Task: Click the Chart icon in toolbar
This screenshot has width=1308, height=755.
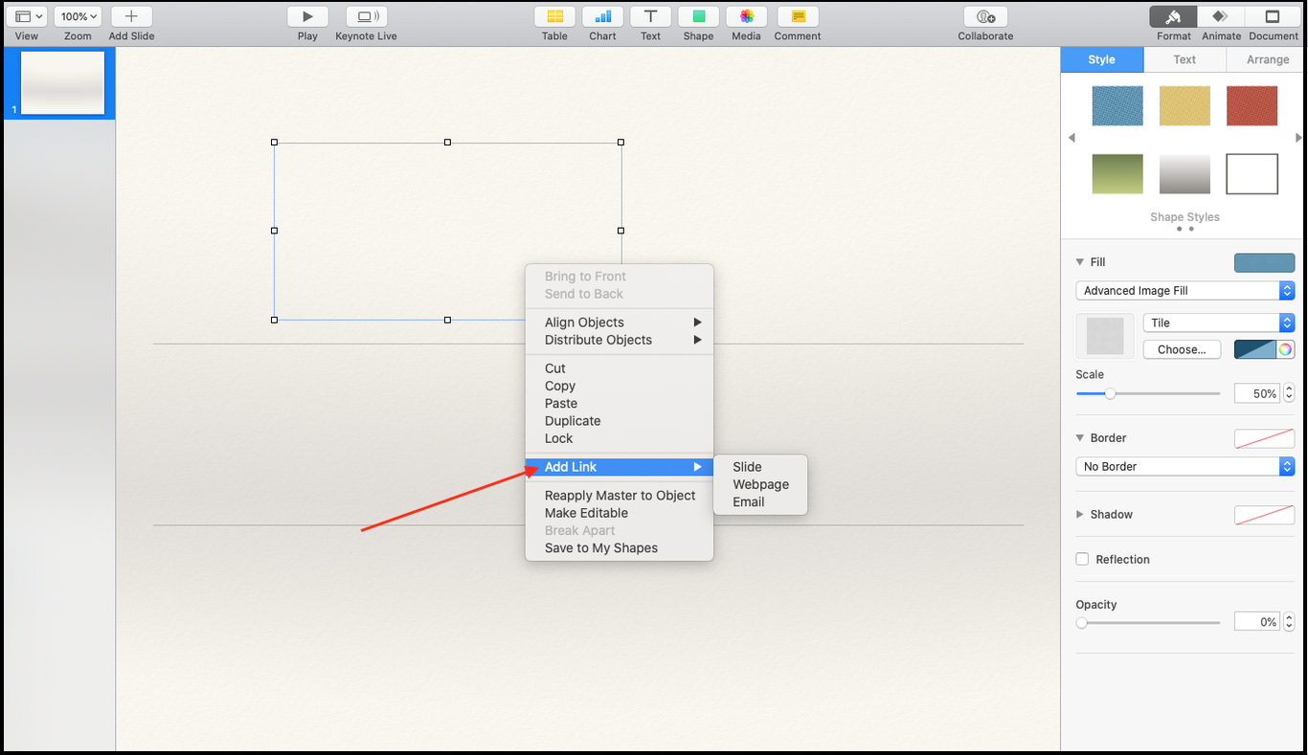Action: 602,17
